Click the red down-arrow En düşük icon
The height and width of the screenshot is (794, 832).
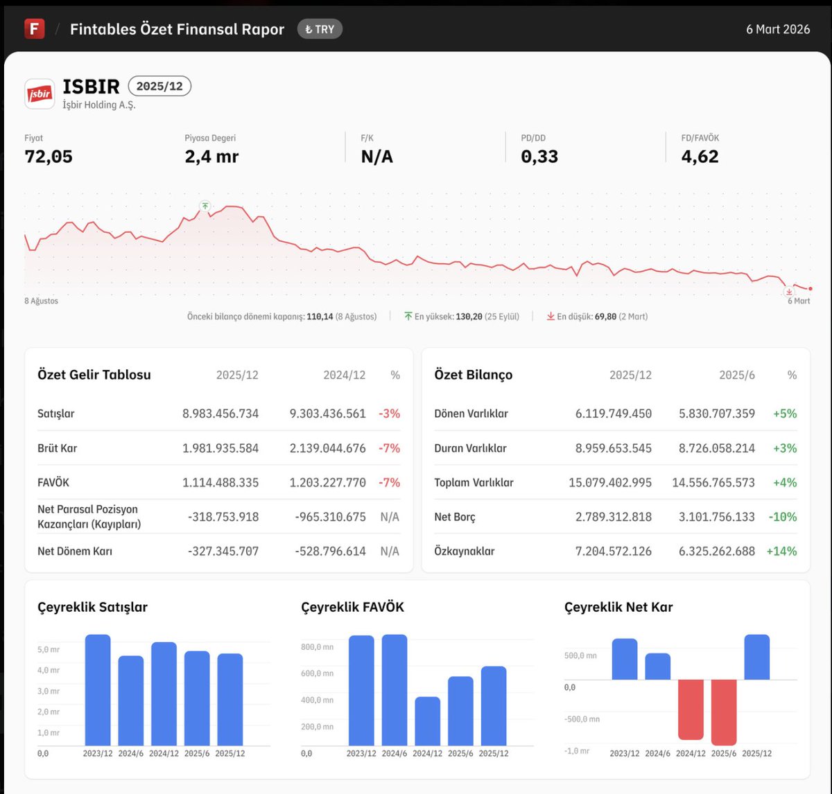551,317
